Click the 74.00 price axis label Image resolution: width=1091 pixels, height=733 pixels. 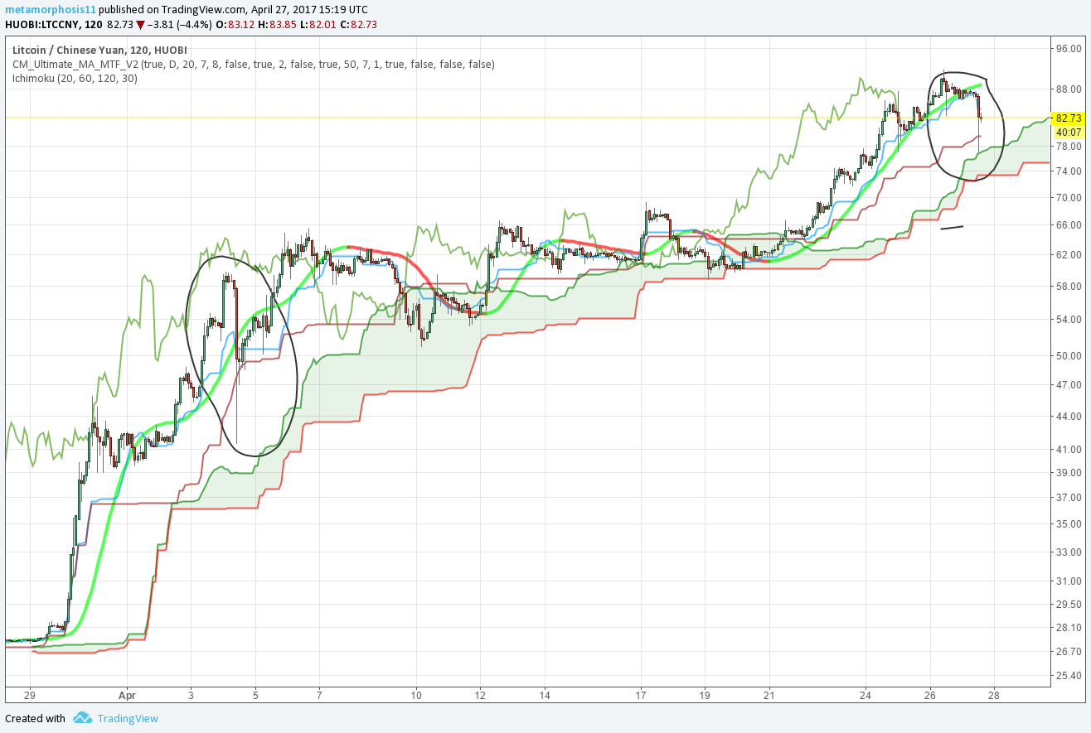pyautogui.click(x=1069, y=171)
